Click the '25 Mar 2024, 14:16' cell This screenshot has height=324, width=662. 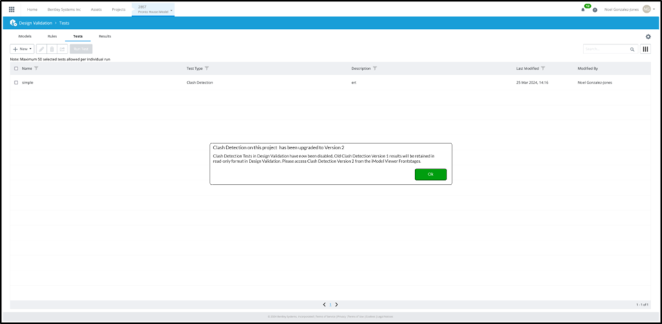click(x=532, y=82)
